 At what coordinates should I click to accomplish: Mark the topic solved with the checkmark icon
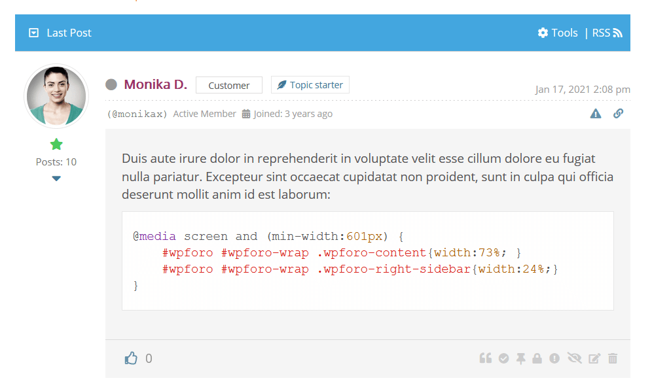pyautogui.click(x=503, y=358)
